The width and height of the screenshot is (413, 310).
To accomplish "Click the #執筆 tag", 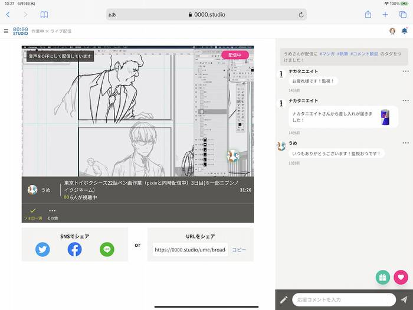I will click(343, 54).
